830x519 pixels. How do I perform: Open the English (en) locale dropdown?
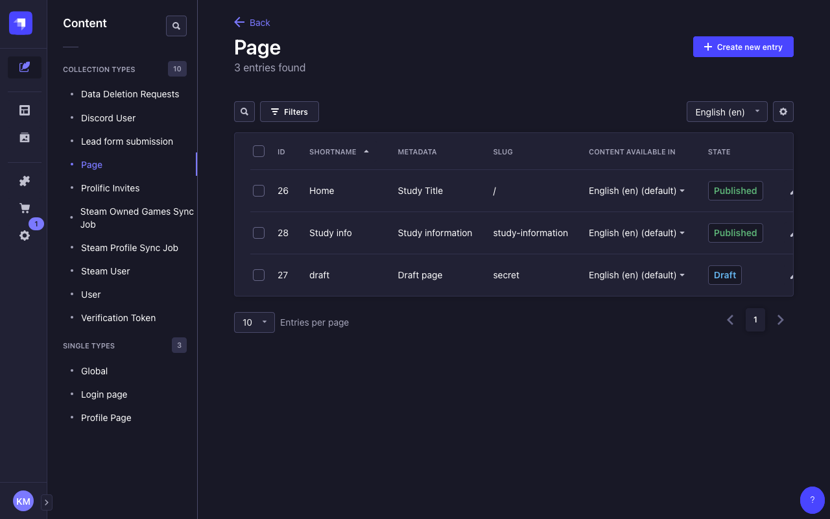point(726,111)
